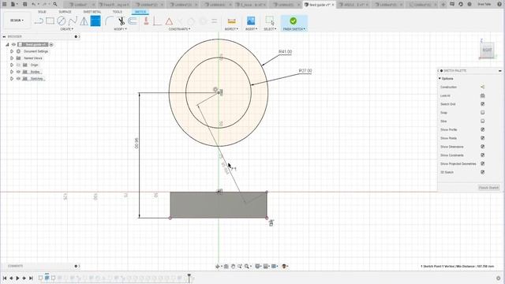This screenshot has height=284, width=505.
Task: Click the timeline settings gear
Action: (x=499, y=278)
